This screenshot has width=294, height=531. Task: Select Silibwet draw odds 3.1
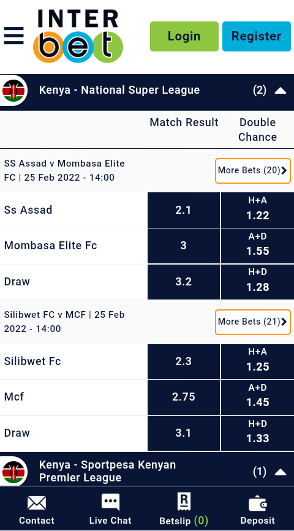point(184,433)
